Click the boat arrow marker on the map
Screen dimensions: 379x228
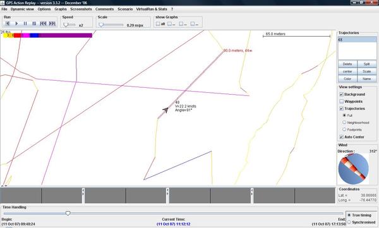point(165,111)
